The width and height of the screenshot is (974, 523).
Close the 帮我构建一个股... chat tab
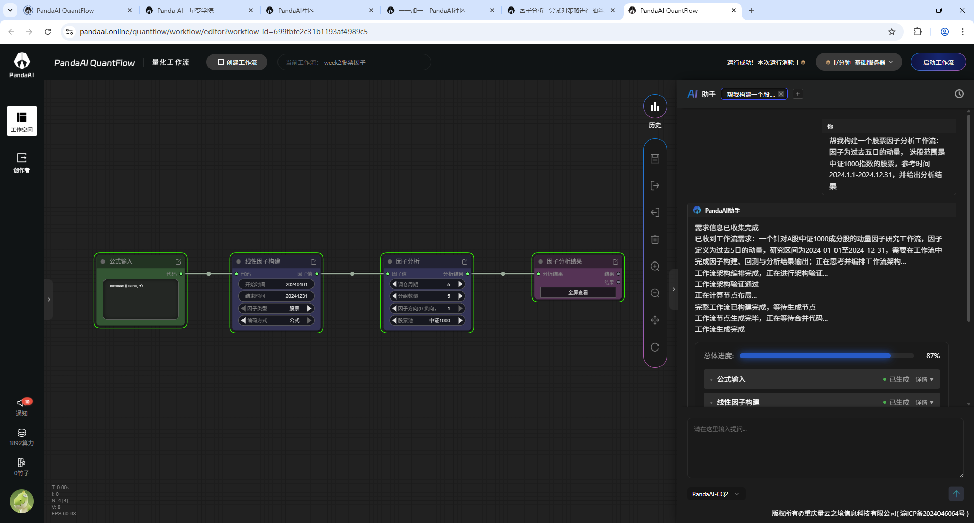tap(781, 94)
